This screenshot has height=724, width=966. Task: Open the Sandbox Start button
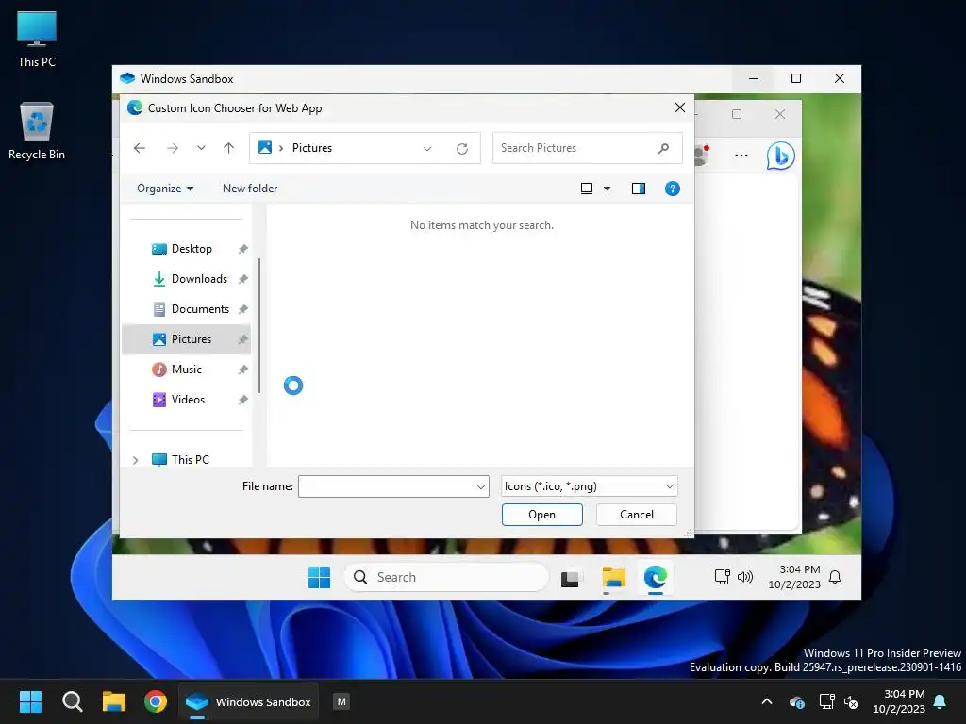(319, 578)
